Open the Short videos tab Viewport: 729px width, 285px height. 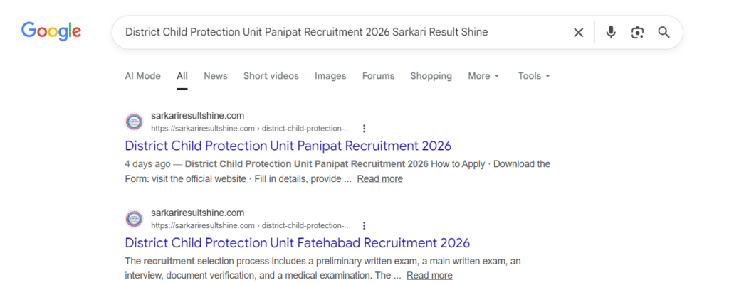tap(271, 76)
